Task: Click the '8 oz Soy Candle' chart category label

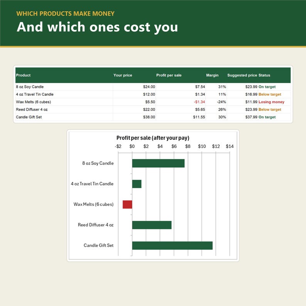Action: coord(98,163)
